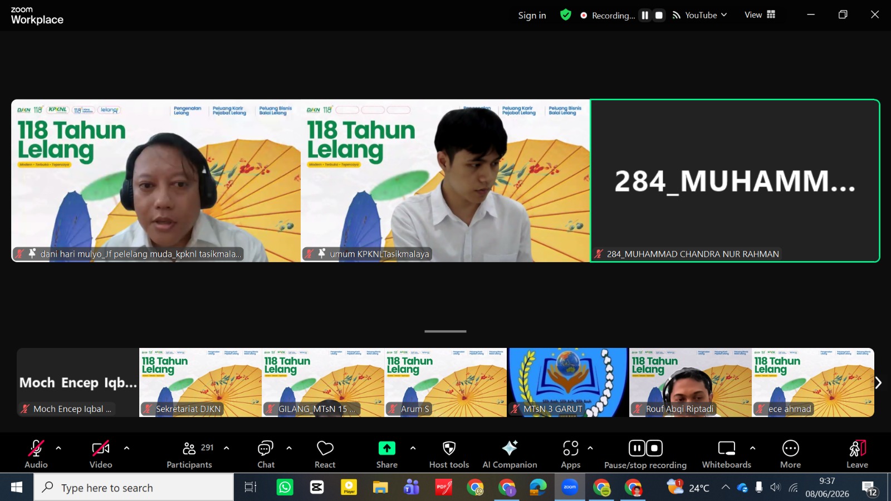This screenshot has height=501, width=891.
Task: Open the notification center with 12 badge
Action: pyautogui.click(x=870, y=489)
